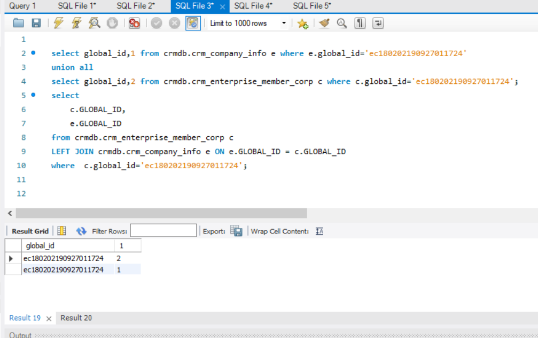Toggle word wrap icon in toolbar
Image resolution: width=538 pixels, height=338 pixels.
point(378,23)
